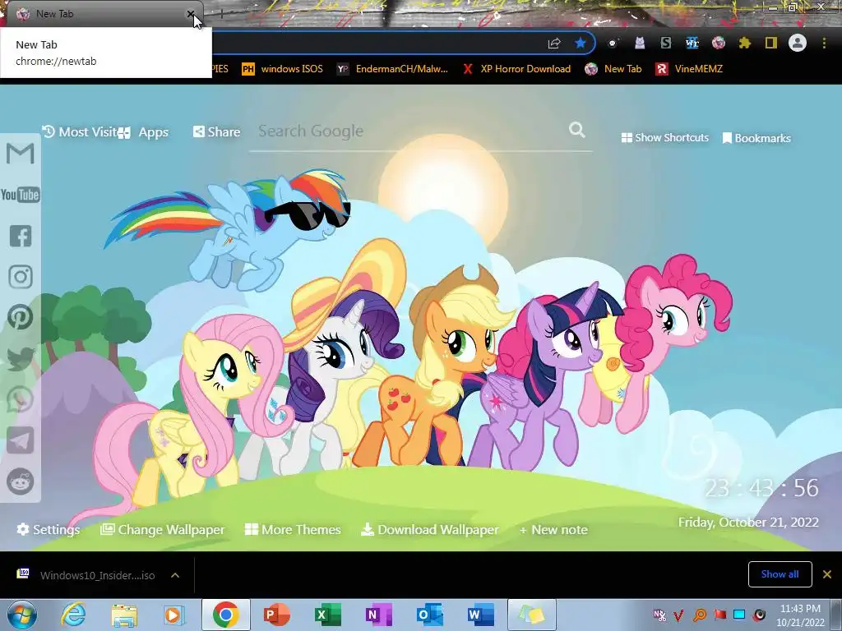Open Instagram shortcut in sidebar

coord(21,276)
